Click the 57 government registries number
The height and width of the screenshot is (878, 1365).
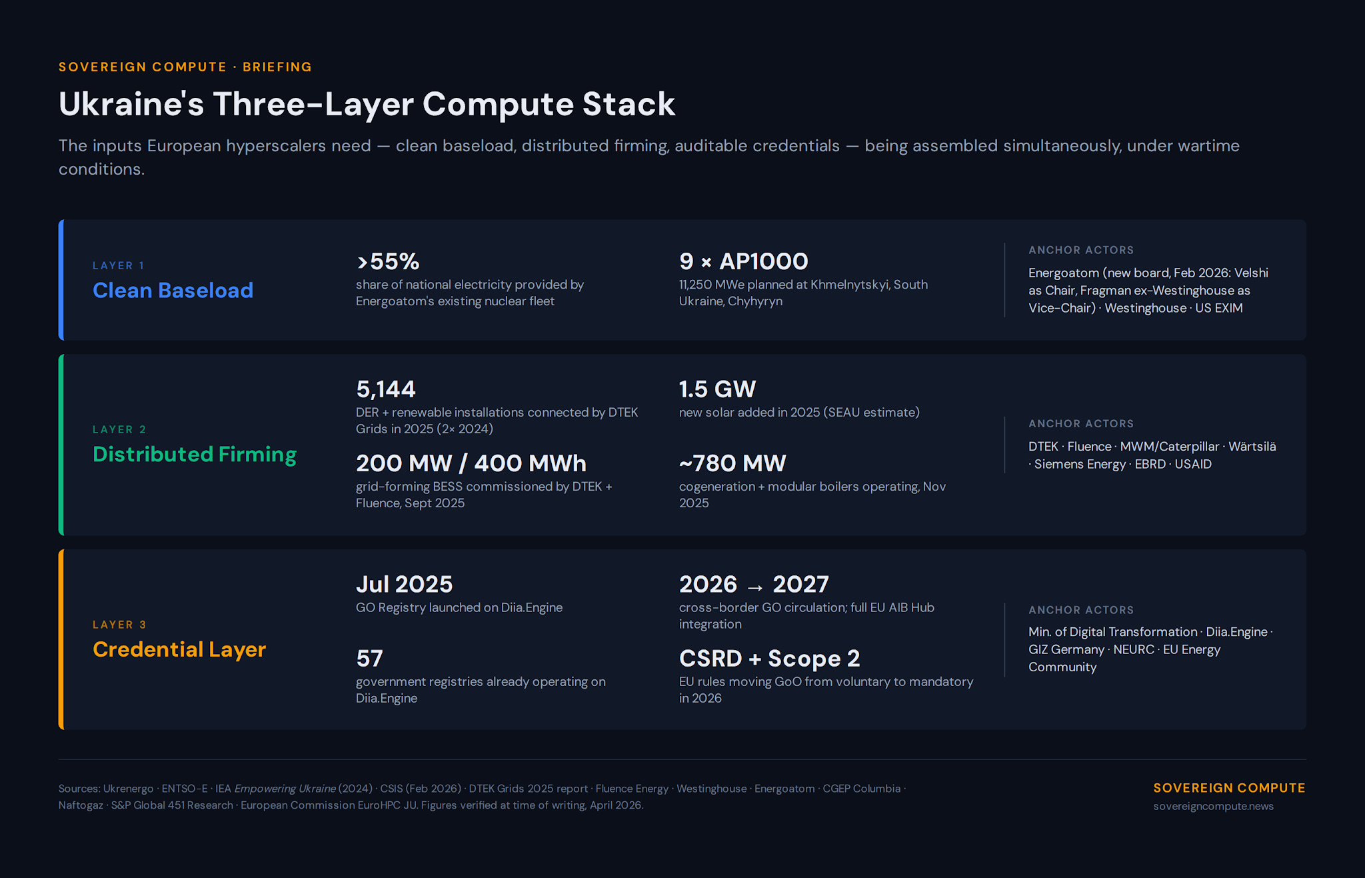pyautogui.click(x=369, y=659)
